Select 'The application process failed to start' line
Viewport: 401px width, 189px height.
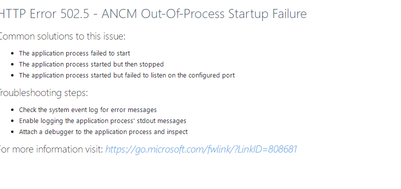pyautogui.click(x=74, y=53)
